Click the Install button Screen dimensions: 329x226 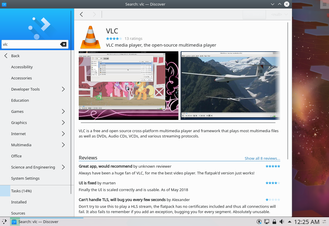click(x=254, y=14)
